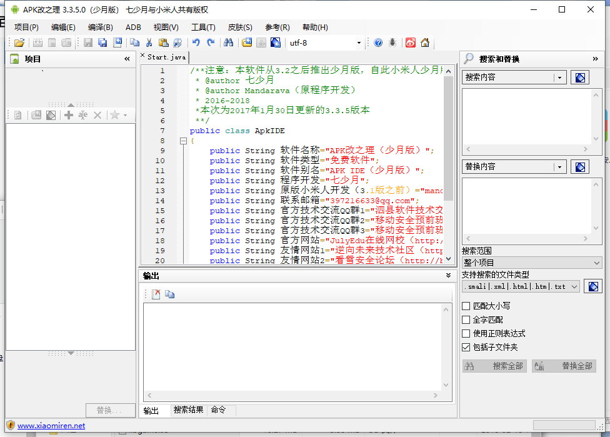Click the code editor vertical scrollbar thumb
Screen dimensions: 610x437
pyautogui.click(x=448, y=138)
